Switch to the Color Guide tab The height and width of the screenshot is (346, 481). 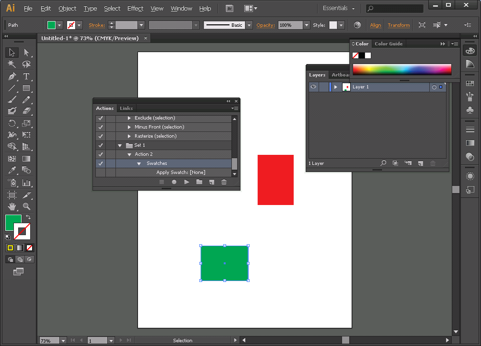click(x=389, y=43)
